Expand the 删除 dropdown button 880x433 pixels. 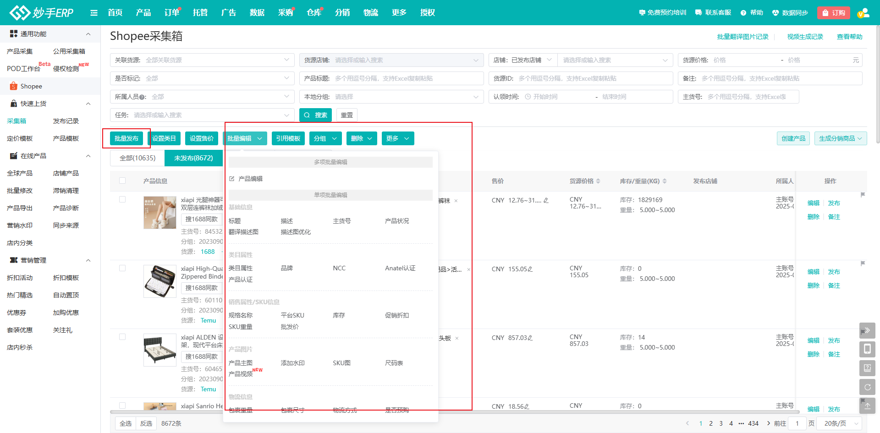click(362, 138)
